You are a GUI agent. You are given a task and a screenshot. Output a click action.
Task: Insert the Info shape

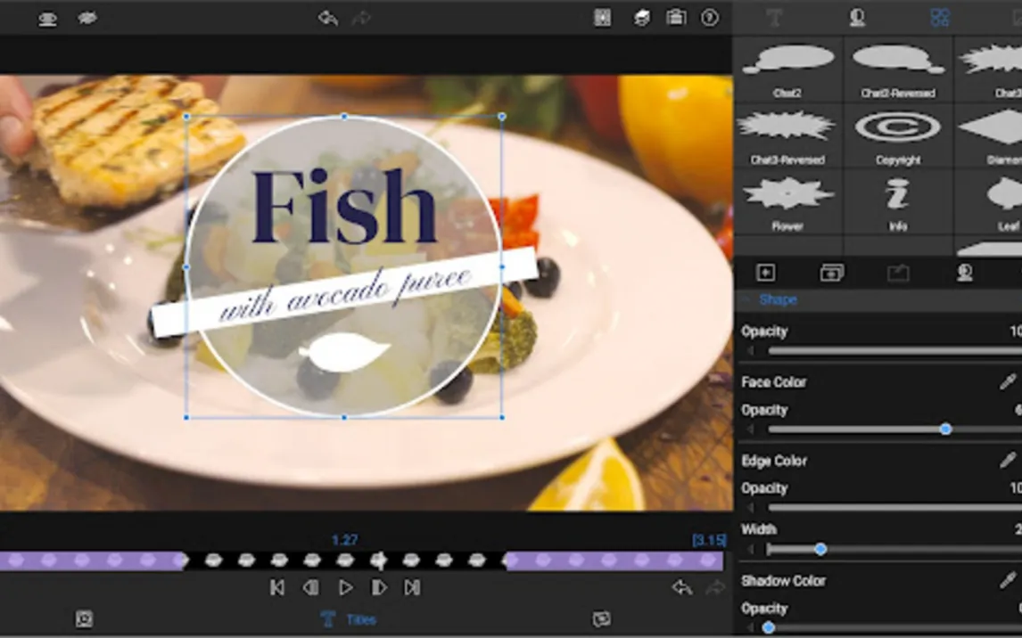click(x=897, y=201)
